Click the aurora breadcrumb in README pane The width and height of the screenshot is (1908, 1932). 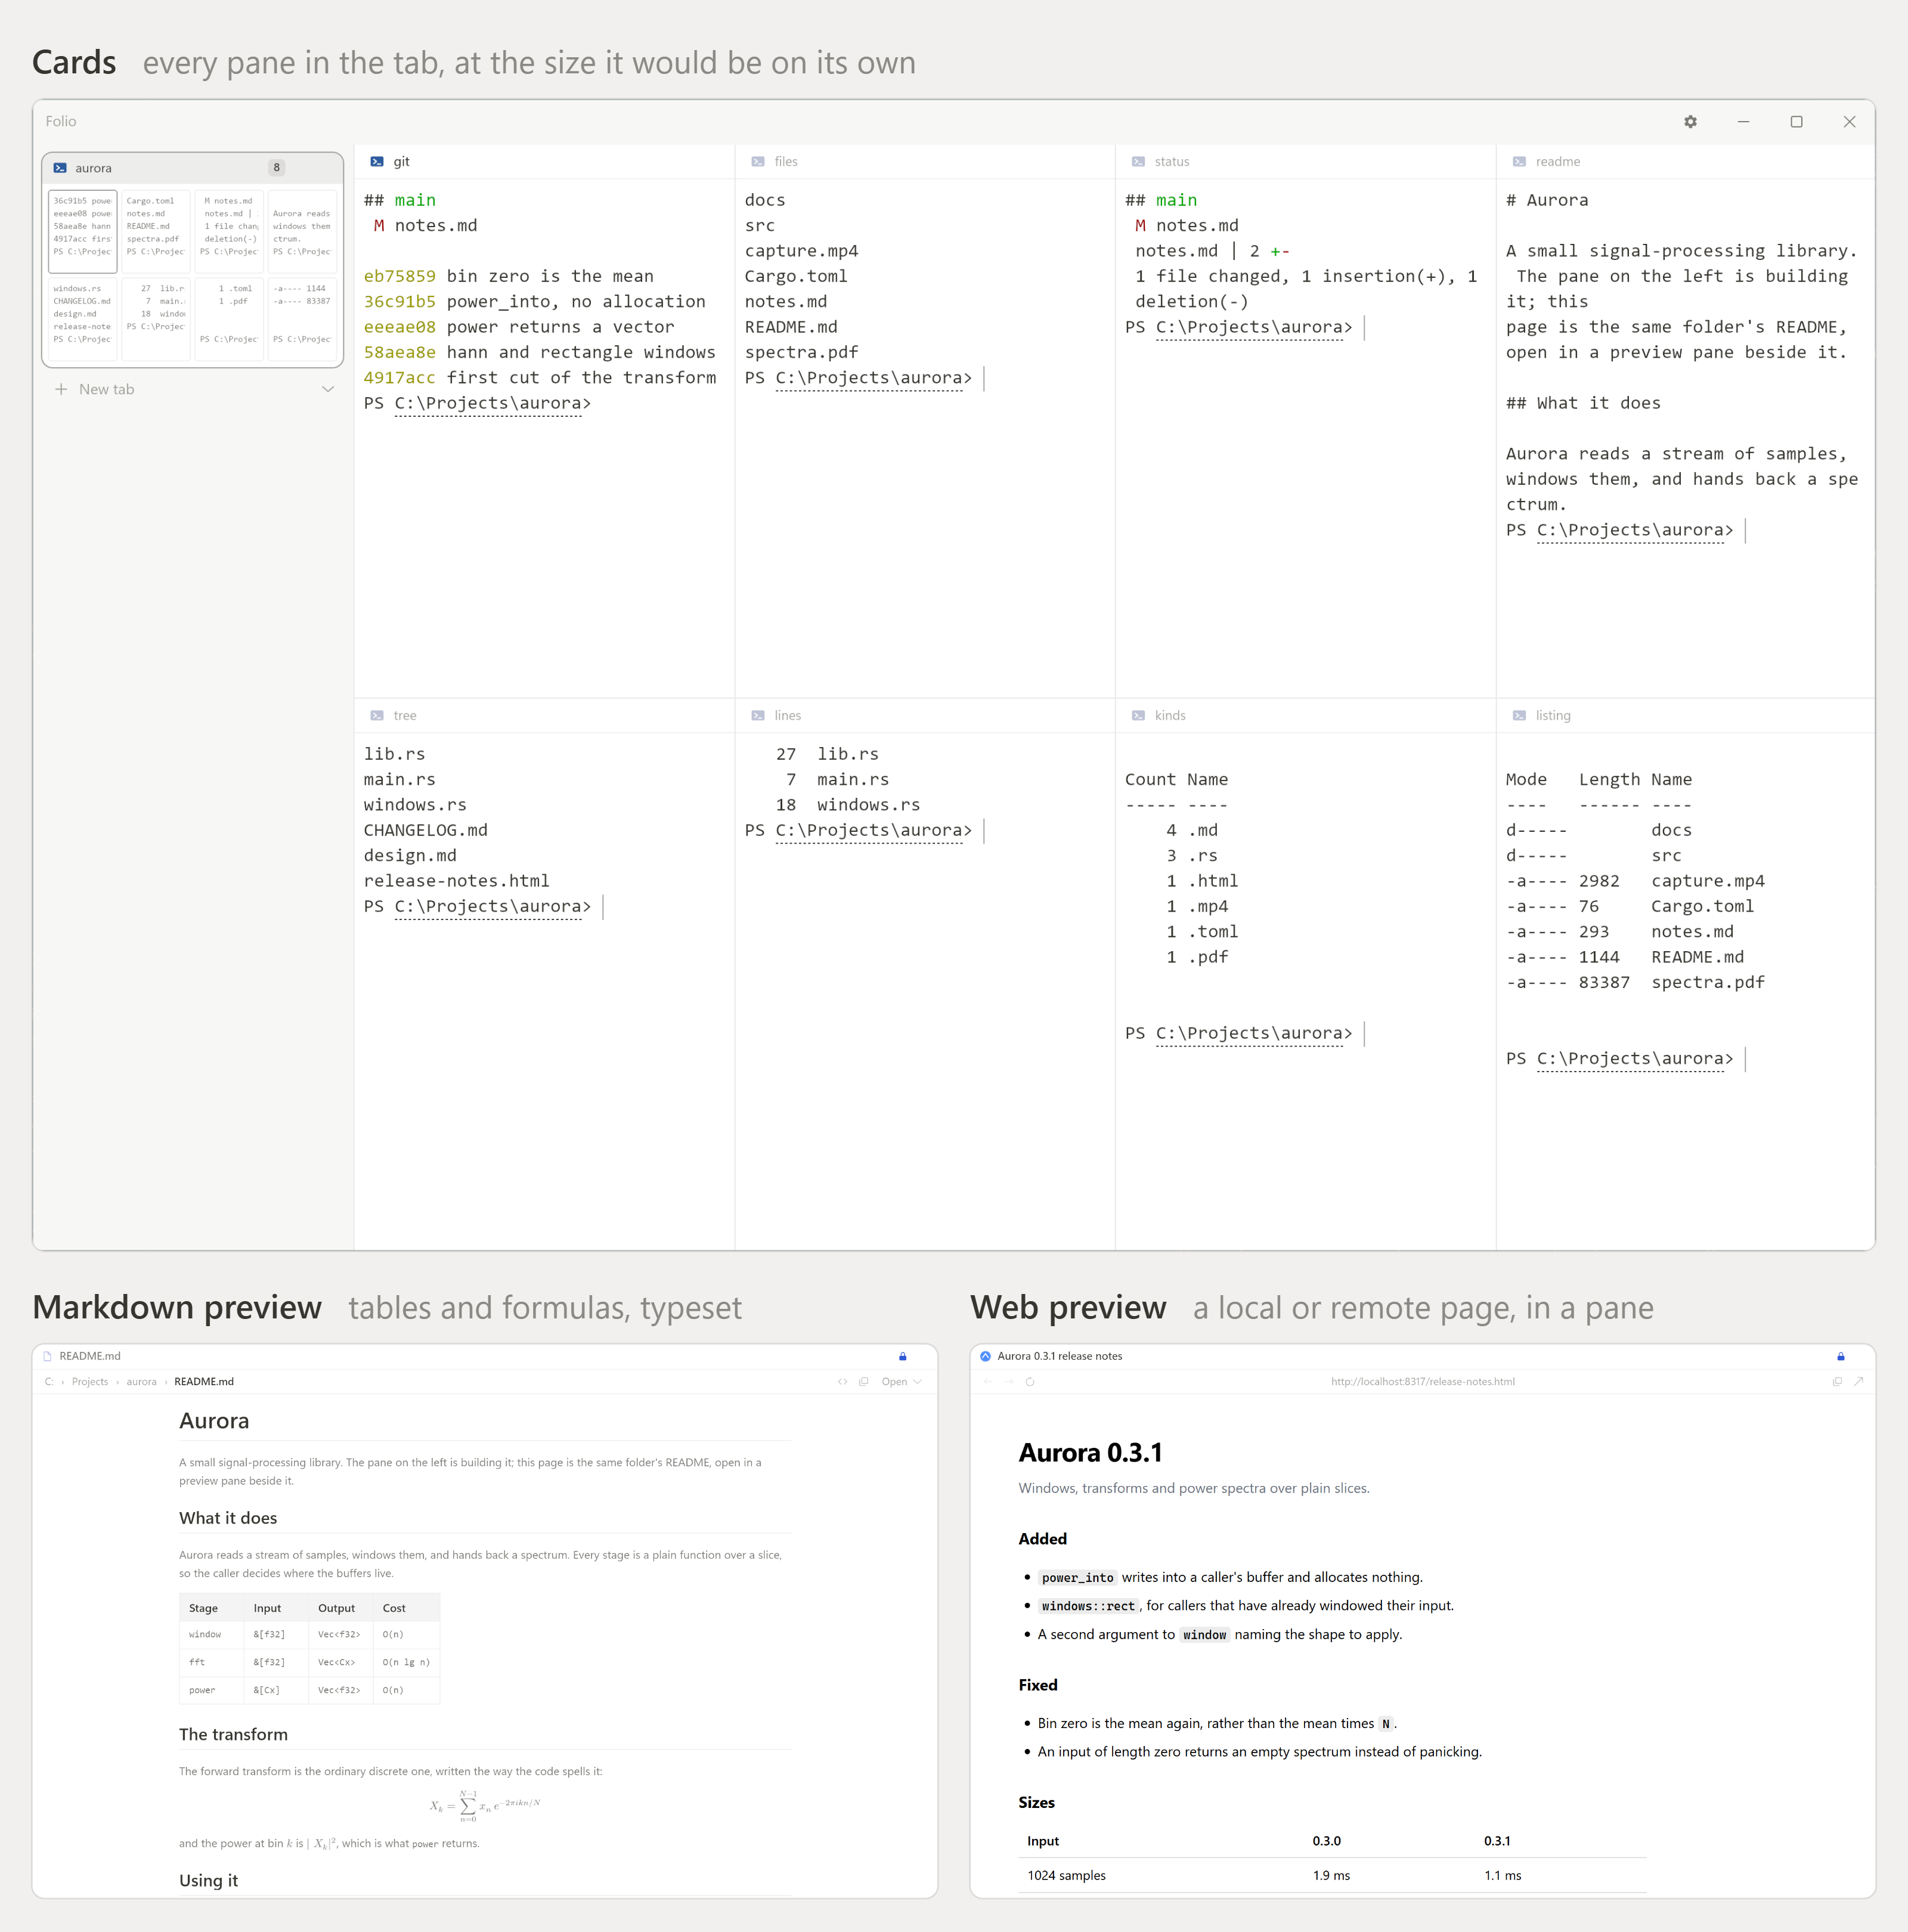coord(141,1381)
